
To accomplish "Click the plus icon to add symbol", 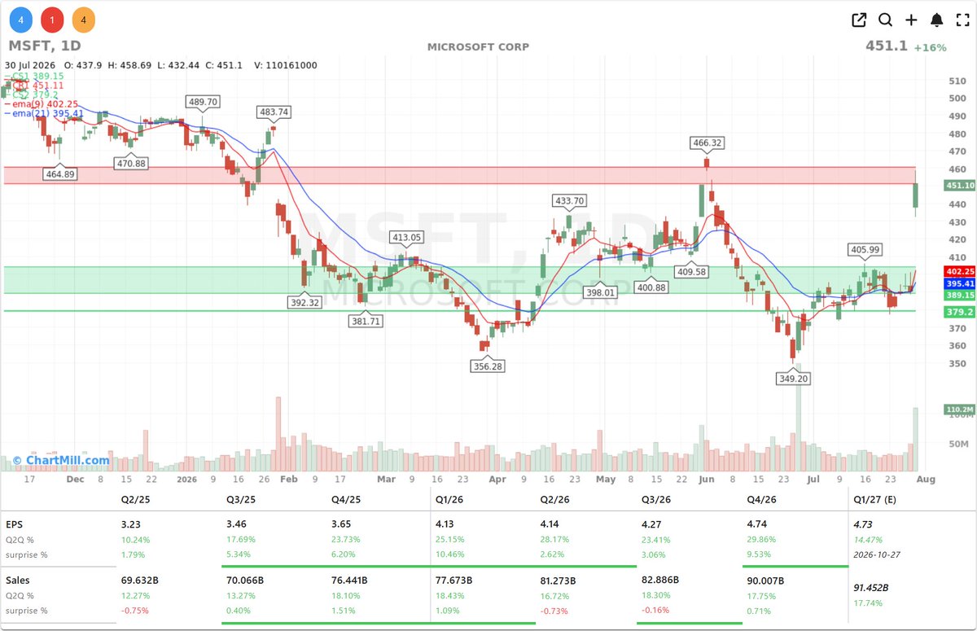I will 911,20.
